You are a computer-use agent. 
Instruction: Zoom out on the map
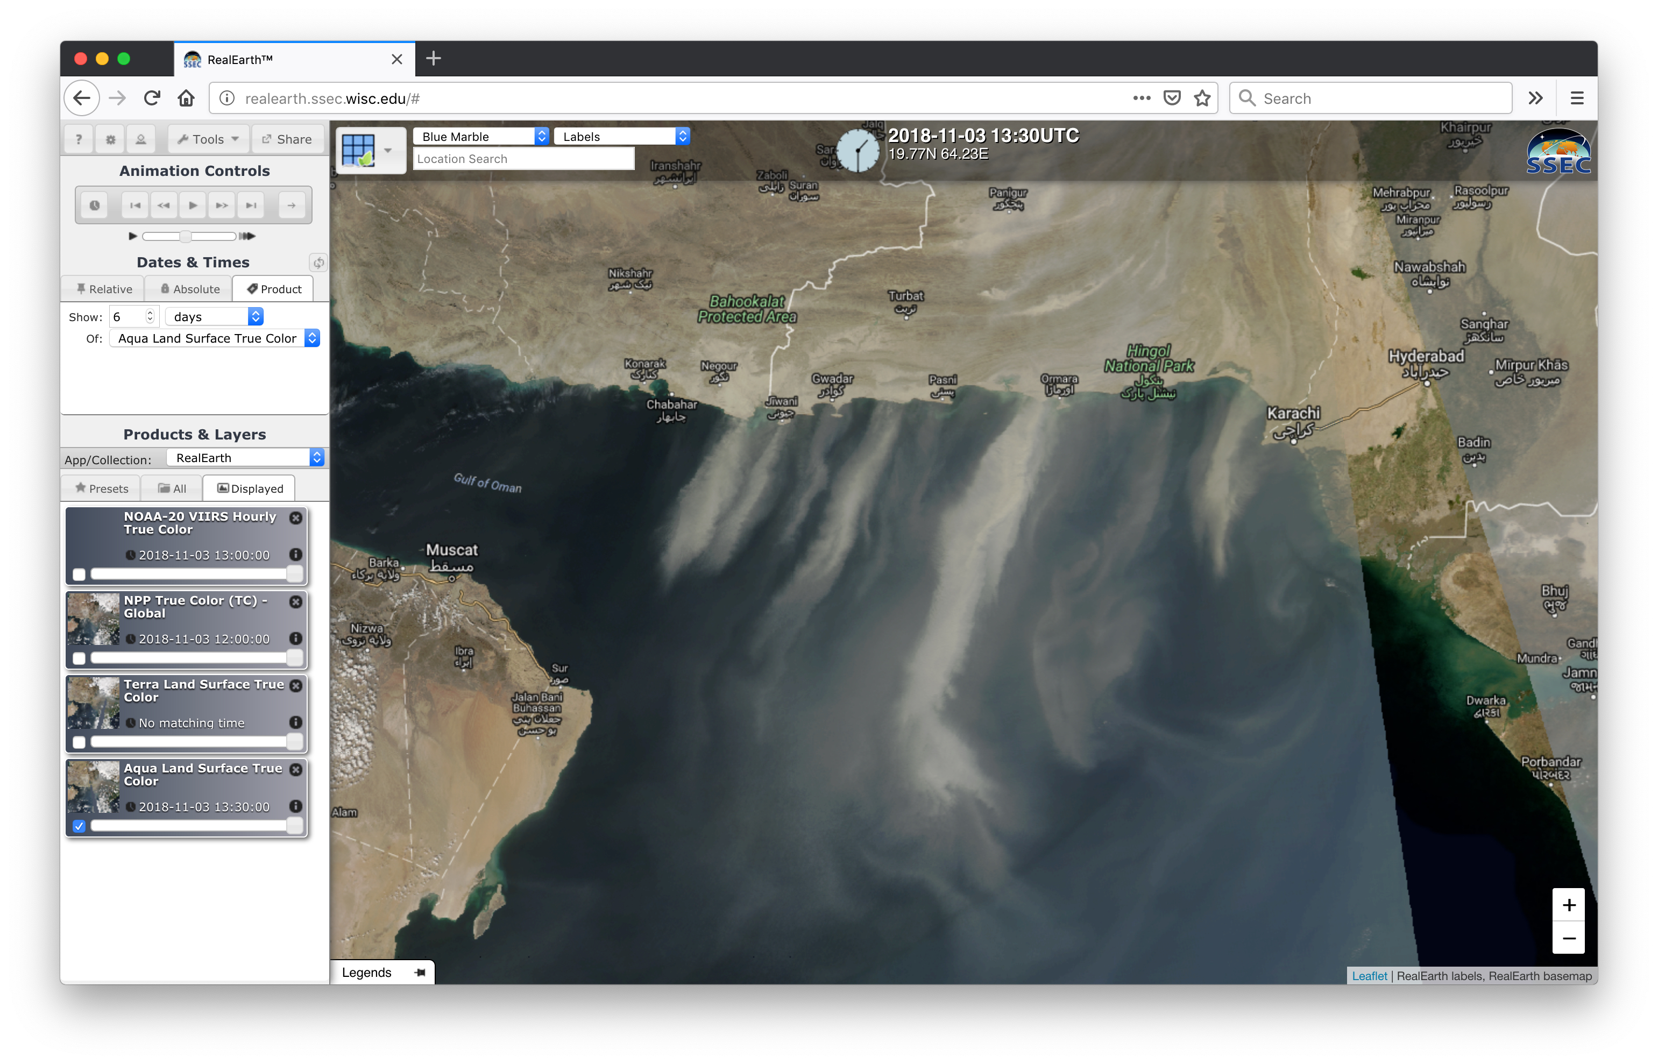tap(1569, 938)
